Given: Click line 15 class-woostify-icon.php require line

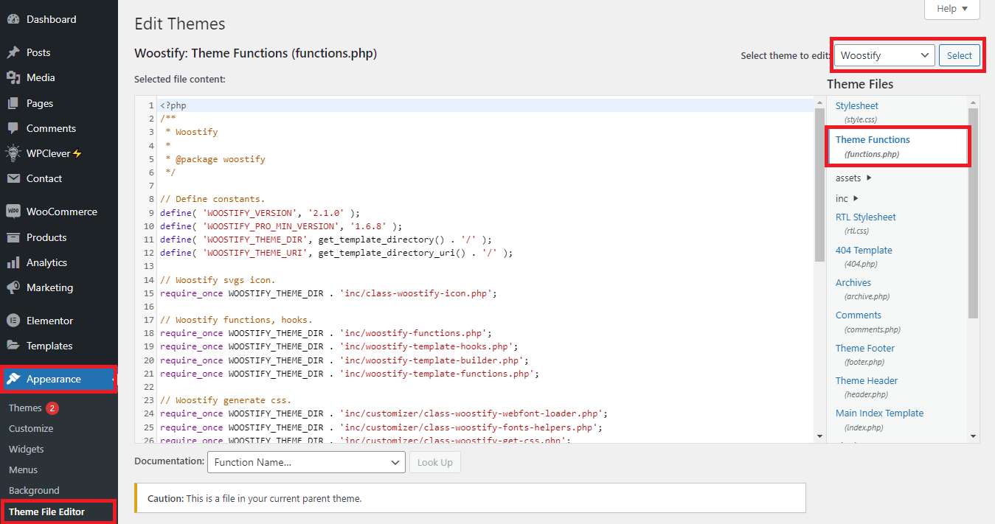Looking at the screenshot, I should (x=328, y=293).
